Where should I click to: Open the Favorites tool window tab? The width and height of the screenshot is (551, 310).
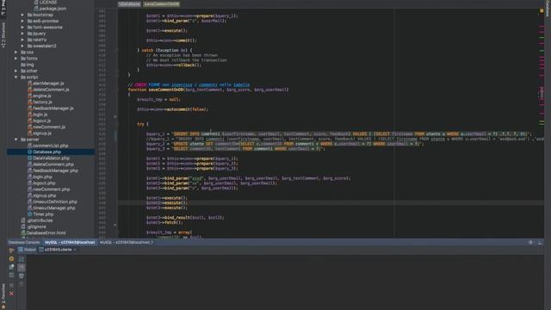[x=3, y=296]
